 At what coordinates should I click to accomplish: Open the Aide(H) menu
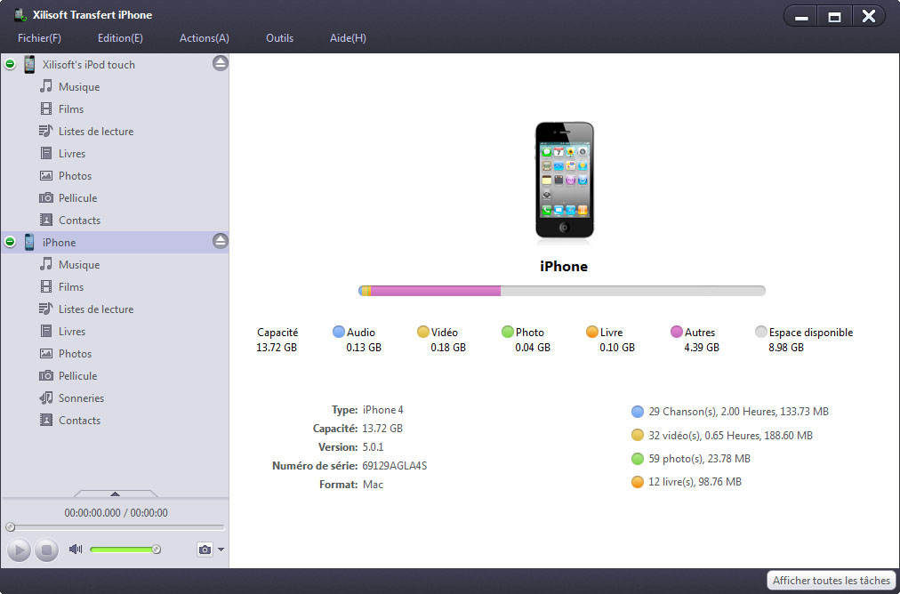pos(348,38)
